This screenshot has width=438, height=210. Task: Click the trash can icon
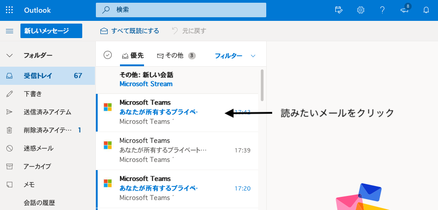click(x=10, y=130)
